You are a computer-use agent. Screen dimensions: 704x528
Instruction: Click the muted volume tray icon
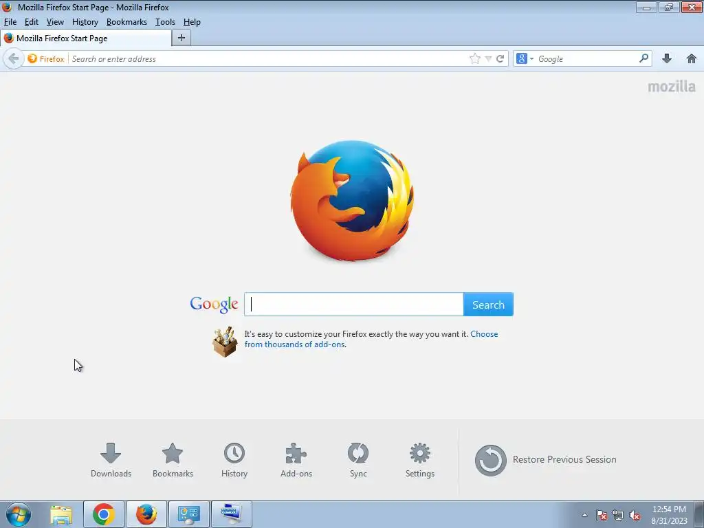coord(635,515)
